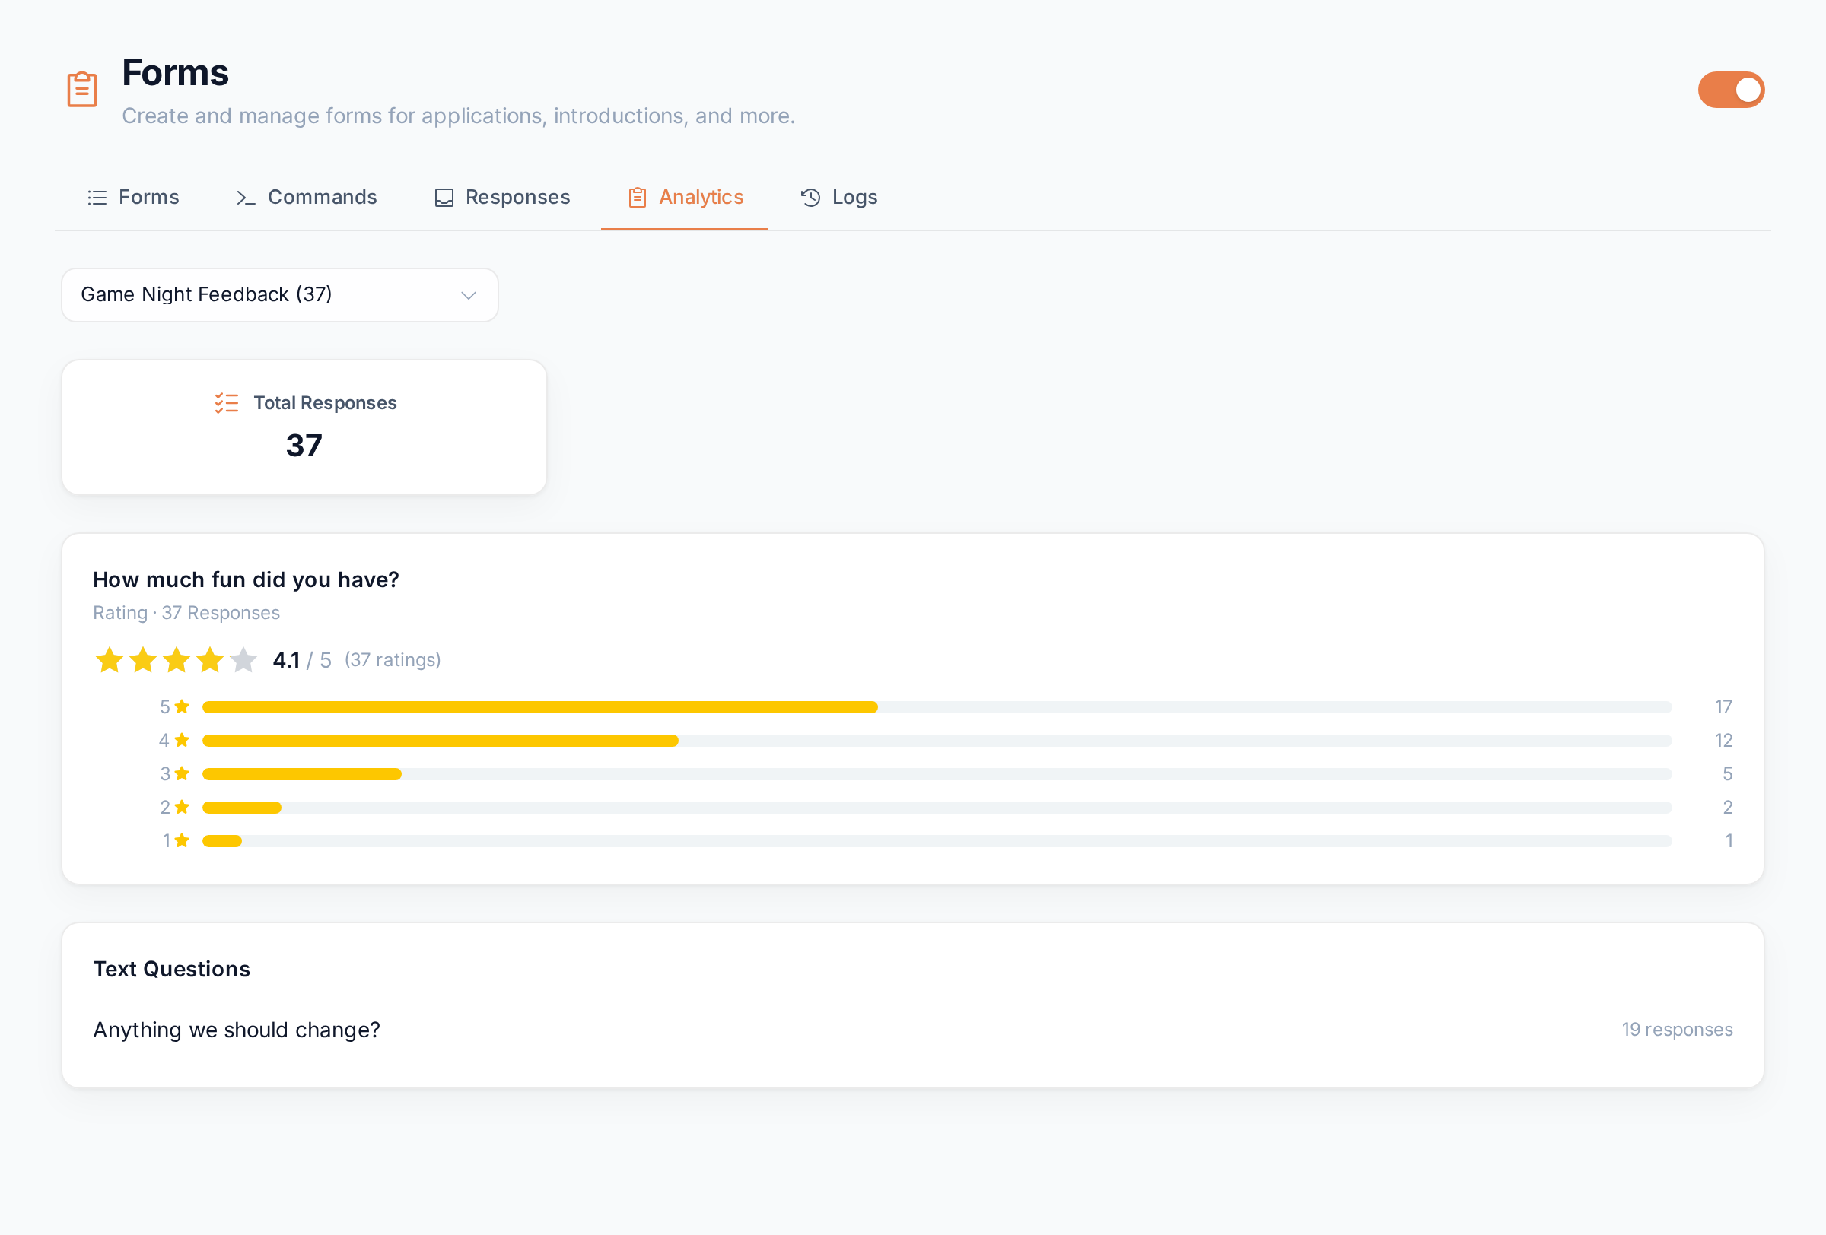This screenshot has width=1826, height=1235.
Task: Click the first gold star in average rating
Action: point(110,660)
